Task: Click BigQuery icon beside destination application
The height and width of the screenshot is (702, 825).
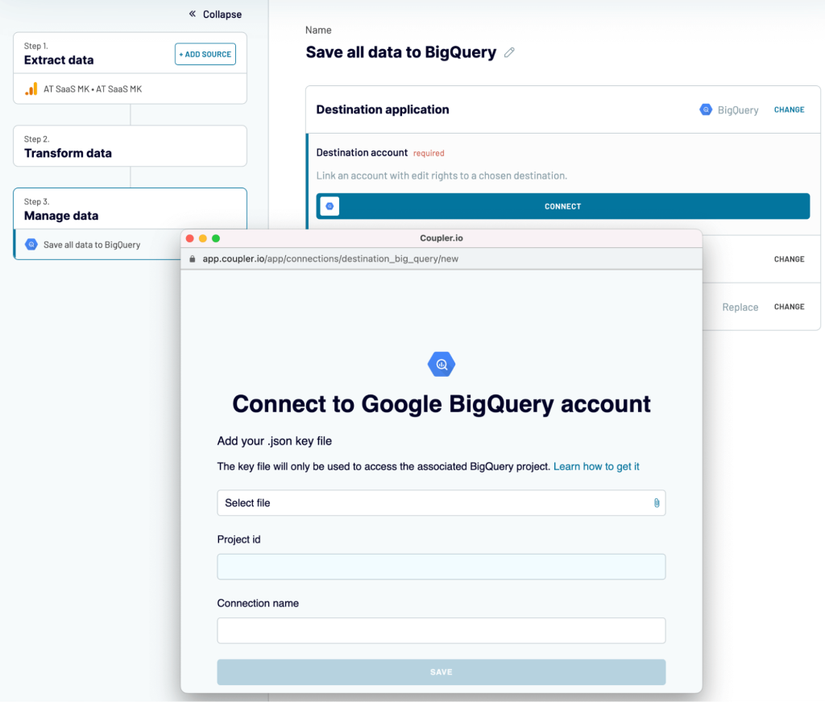Action: [x=706, y=109]
